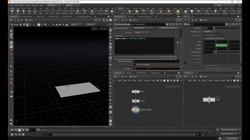
Task: Add an Environment Light from the shelf
Action: pos(178,12)
